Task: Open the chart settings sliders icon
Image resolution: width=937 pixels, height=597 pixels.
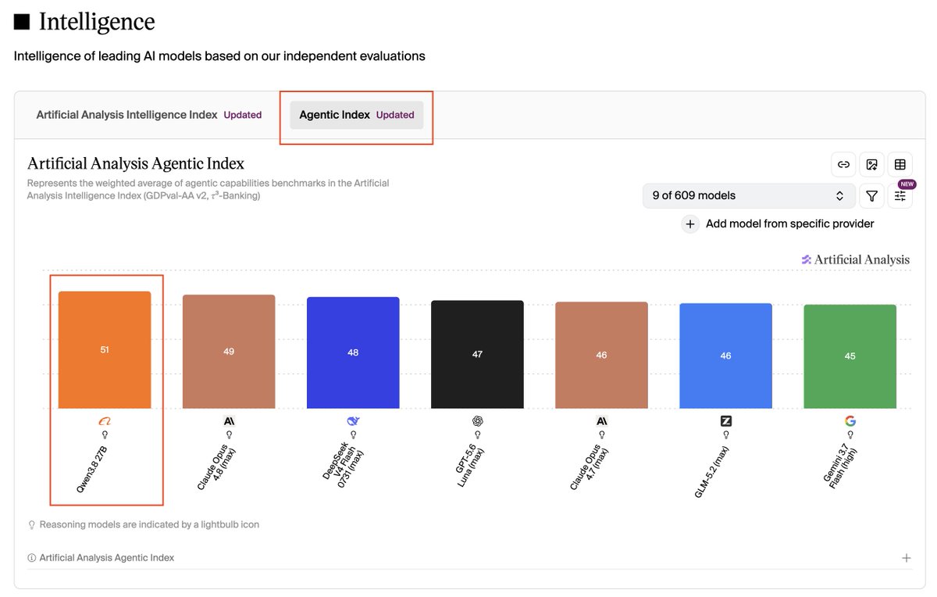Action: (900, 196)
